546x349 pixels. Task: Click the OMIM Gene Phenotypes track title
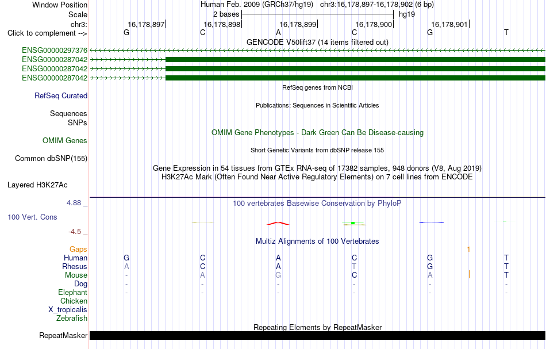317,133
